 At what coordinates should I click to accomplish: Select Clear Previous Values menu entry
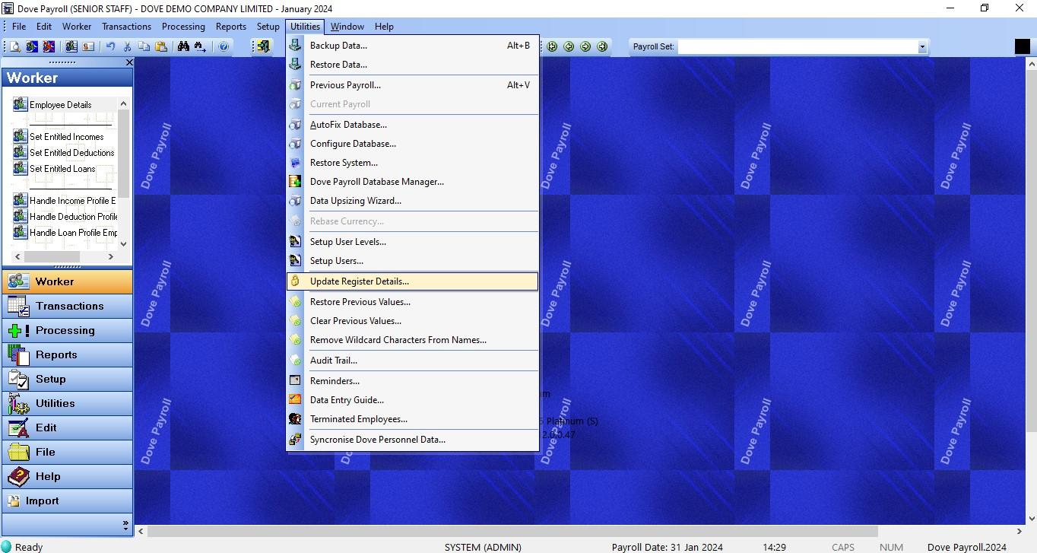413,321
